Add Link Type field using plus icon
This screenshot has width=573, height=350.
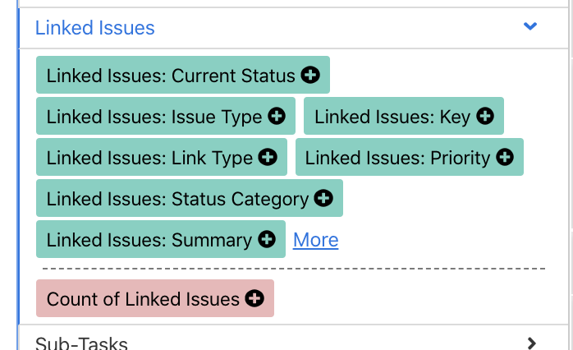[x=268, y=158]
